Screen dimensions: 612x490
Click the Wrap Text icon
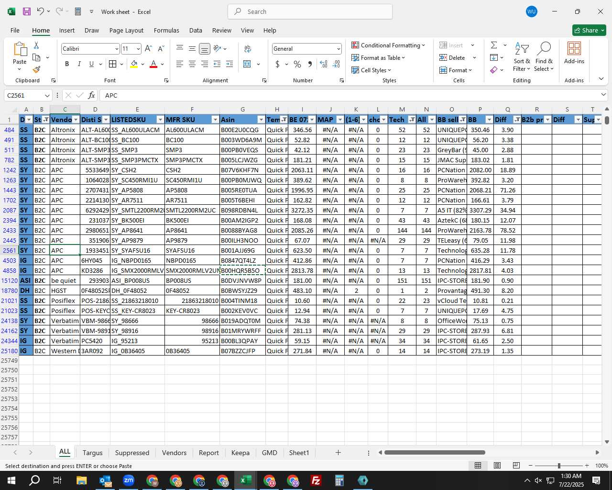248,49
